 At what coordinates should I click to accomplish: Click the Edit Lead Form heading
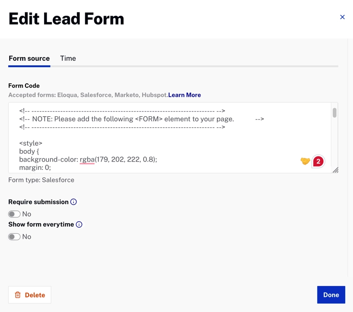[x=66, y=19]
